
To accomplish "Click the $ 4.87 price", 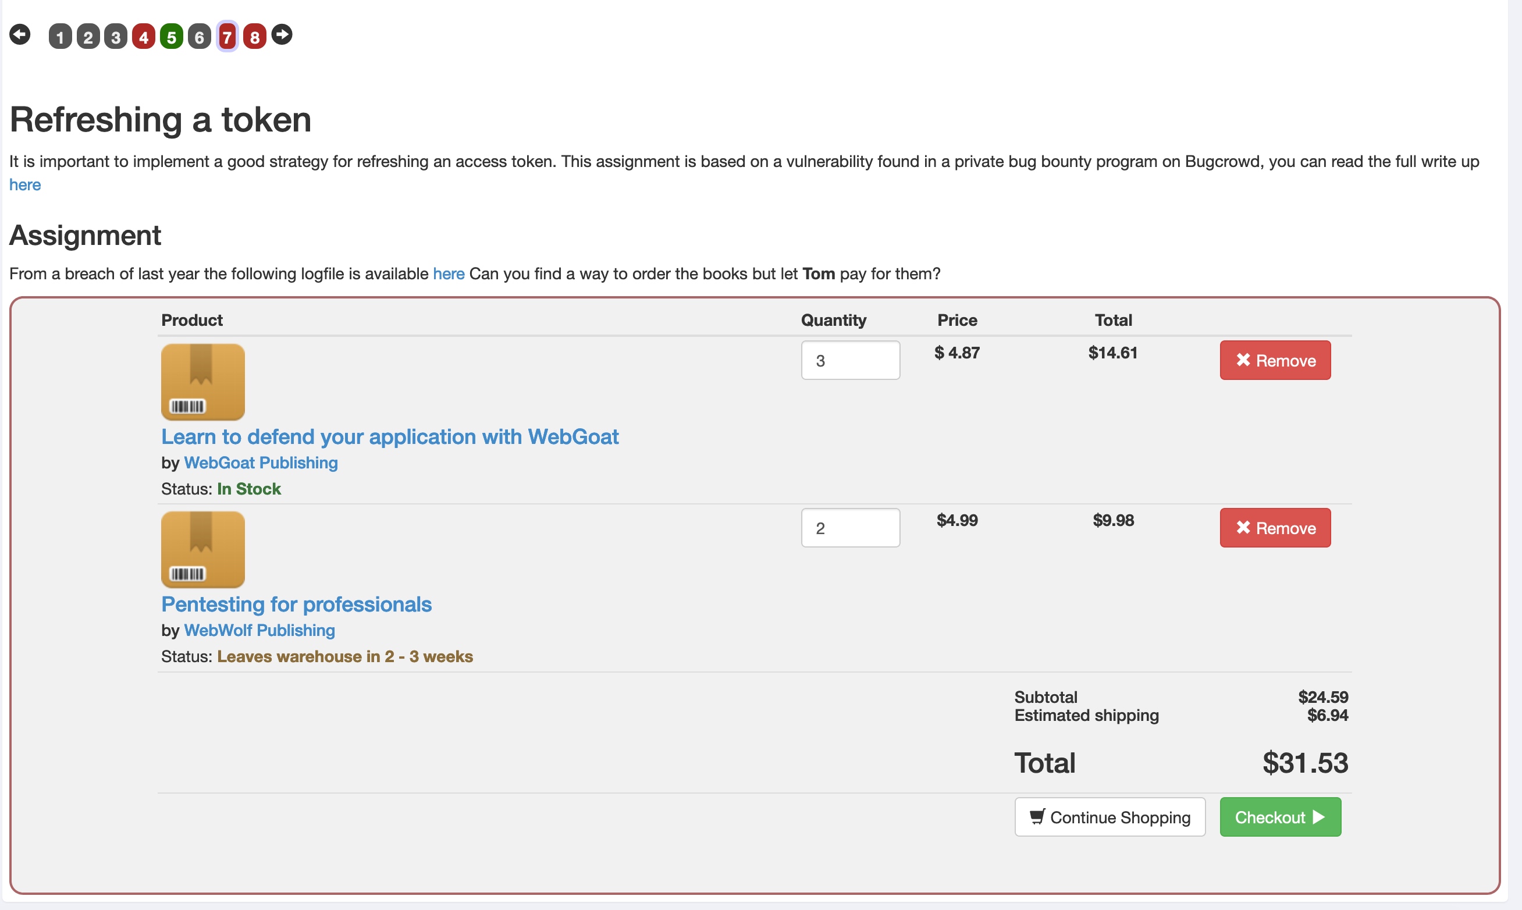I will click(958, 353).
